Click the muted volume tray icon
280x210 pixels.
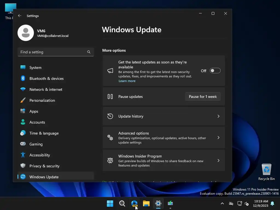click(247, 203)
